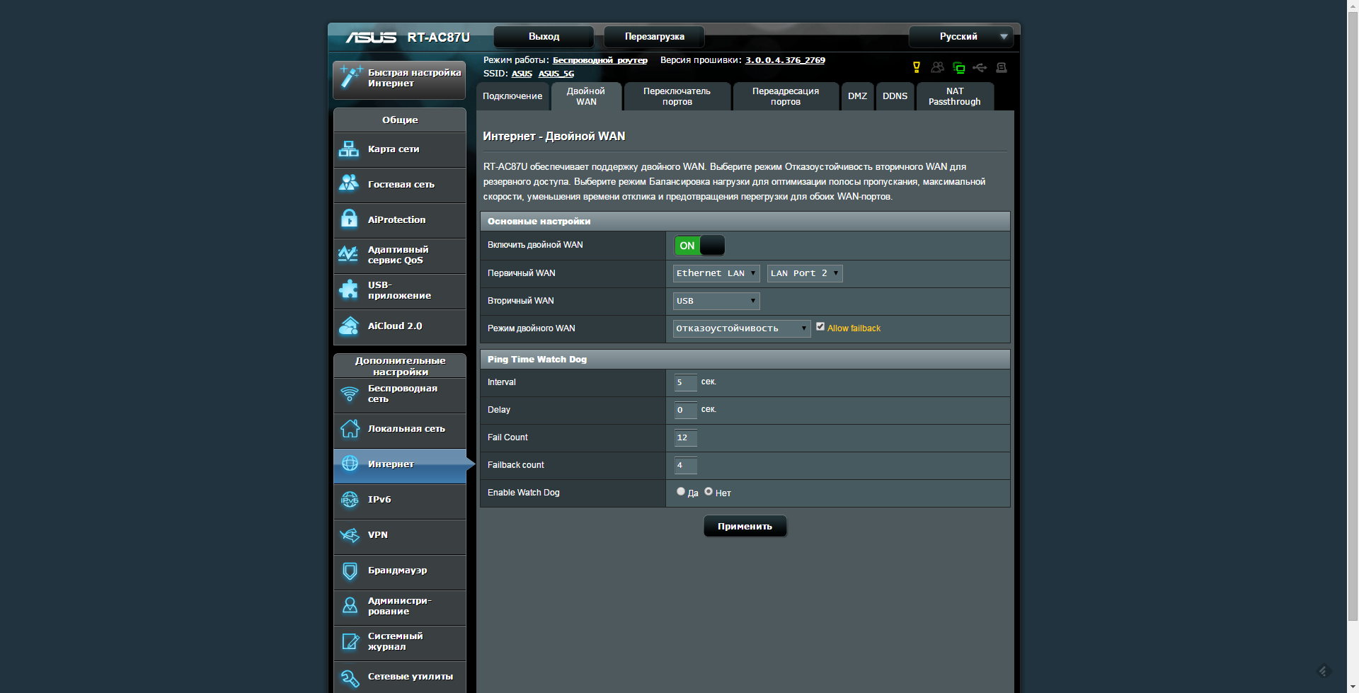
Task: Click the VPN arrows icon
Action: click(x=350, y=534)
